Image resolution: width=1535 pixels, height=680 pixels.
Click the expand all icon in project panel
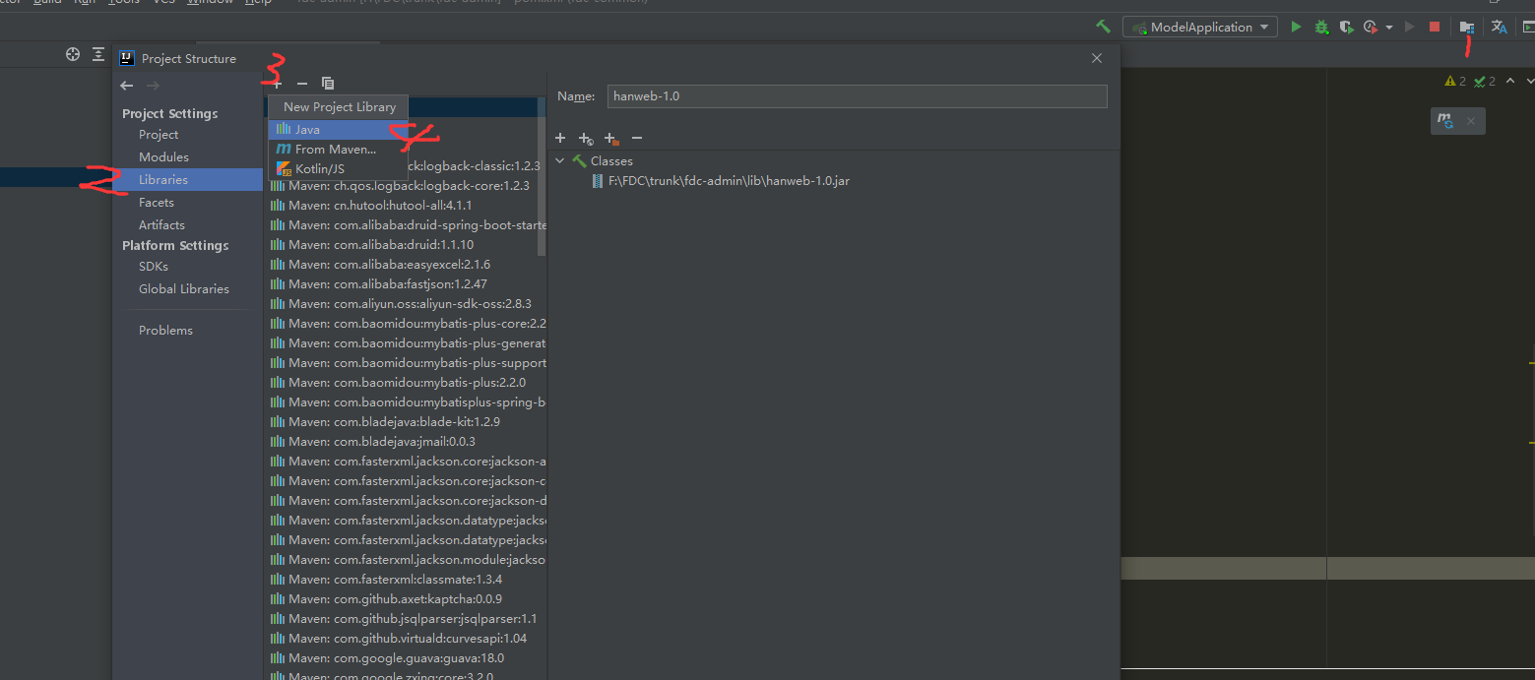coord(98,54)
